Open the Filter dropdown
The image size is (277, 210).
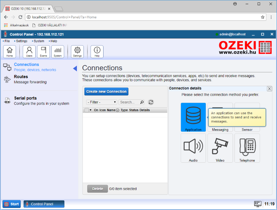point(102,102)
